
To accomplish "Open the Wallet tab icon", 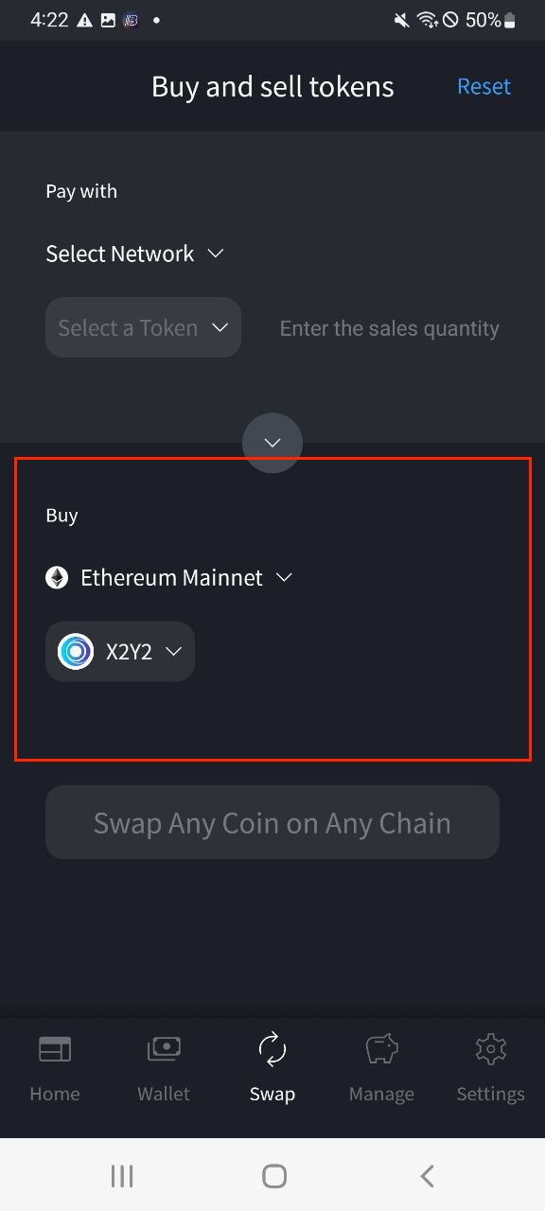I will point(164,1049).
